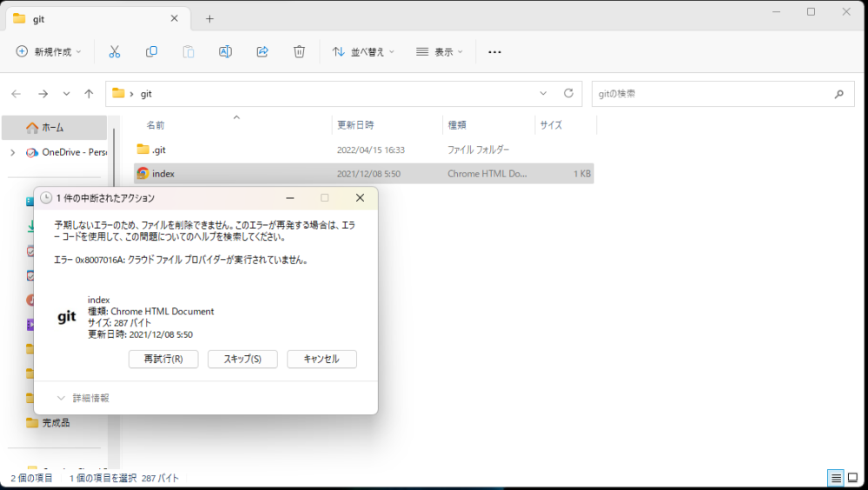The image size is (868, 490).
Task: Switch to details view icon in status bar
Action: coord(836,478)
